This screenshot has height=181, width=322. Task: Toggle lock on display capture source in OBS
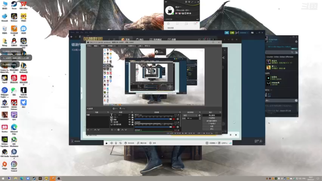tap(132, 124)
